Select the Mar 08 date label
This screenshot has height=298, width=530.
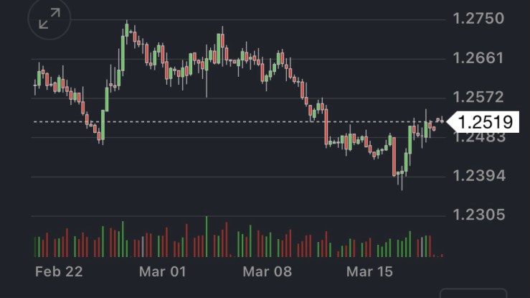point(267,271)
